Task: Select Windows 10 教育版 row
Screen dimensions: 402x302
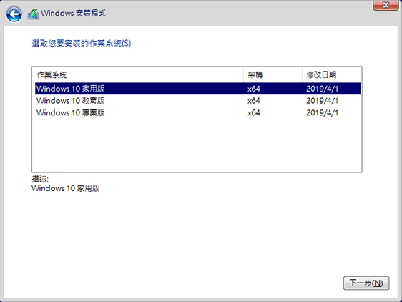Action: 198,101
